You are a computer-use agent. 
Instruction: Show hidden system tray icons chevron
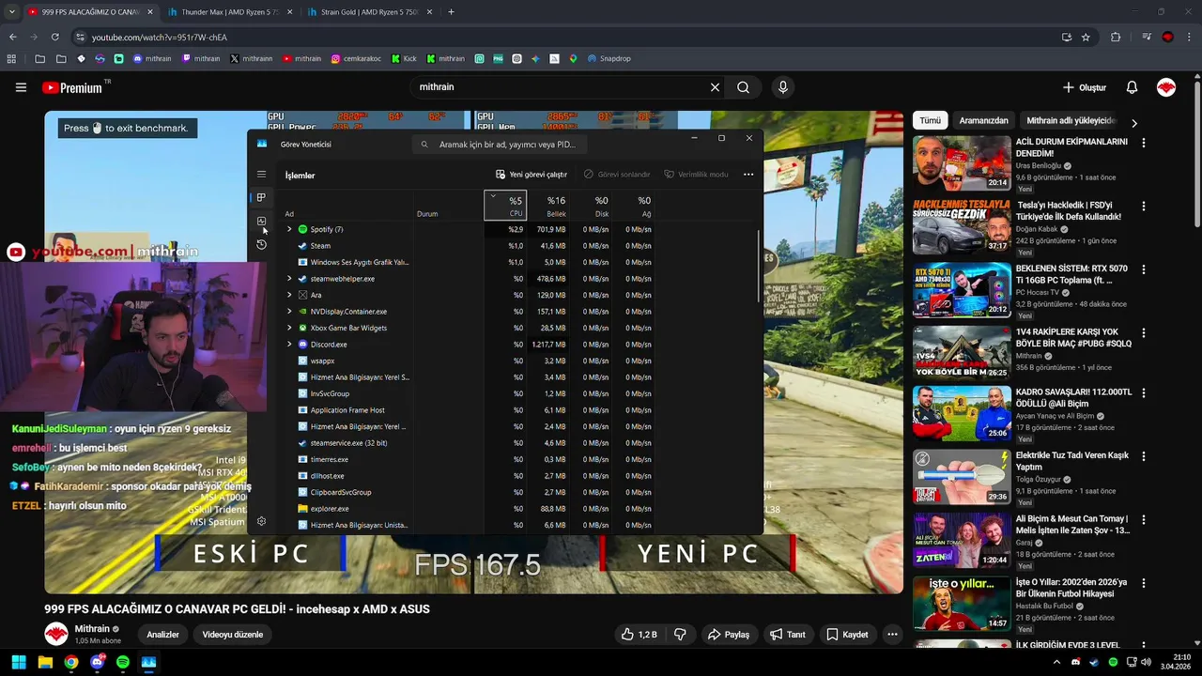tap(1056, 662)
